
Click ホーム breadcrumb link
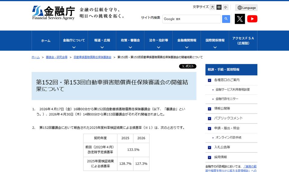pos(36,57)
